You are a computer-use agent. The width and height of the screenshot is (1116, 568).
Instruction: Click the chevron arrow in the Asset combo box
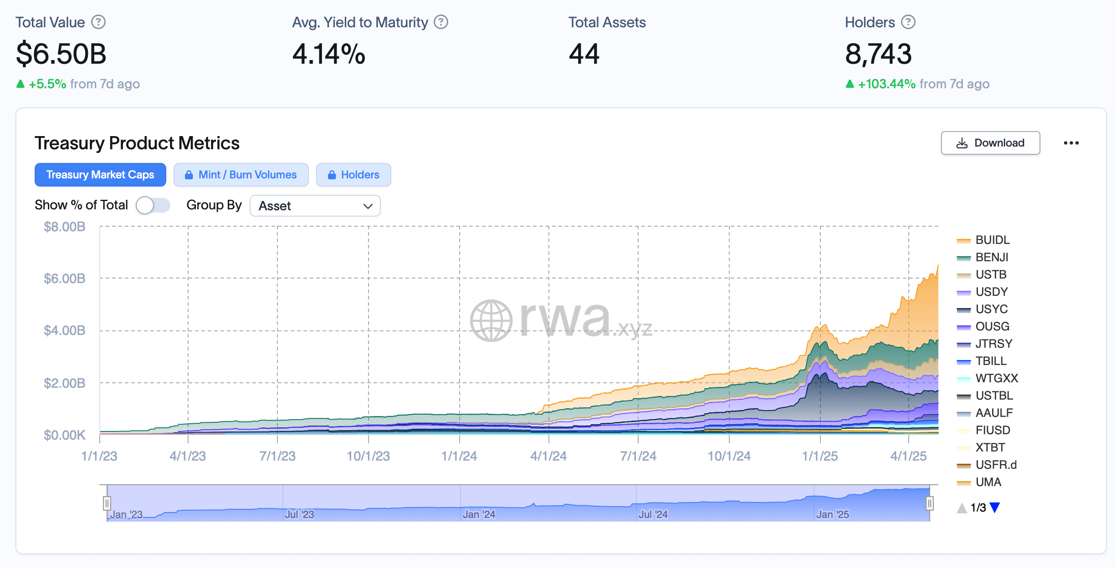point(368,206)
